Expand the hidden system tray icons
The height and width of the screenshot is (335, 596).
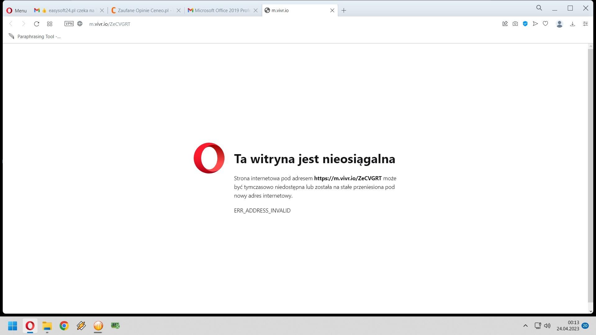(x=526, y=326)
